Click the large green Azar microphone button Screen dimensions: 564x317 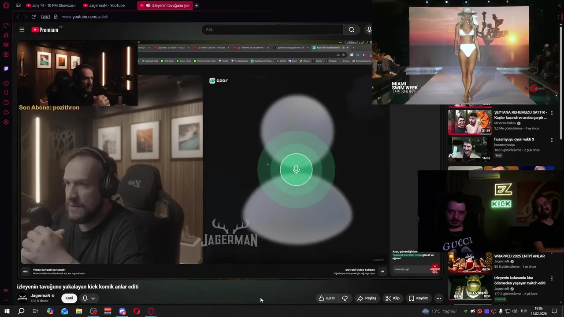(296, 170)
